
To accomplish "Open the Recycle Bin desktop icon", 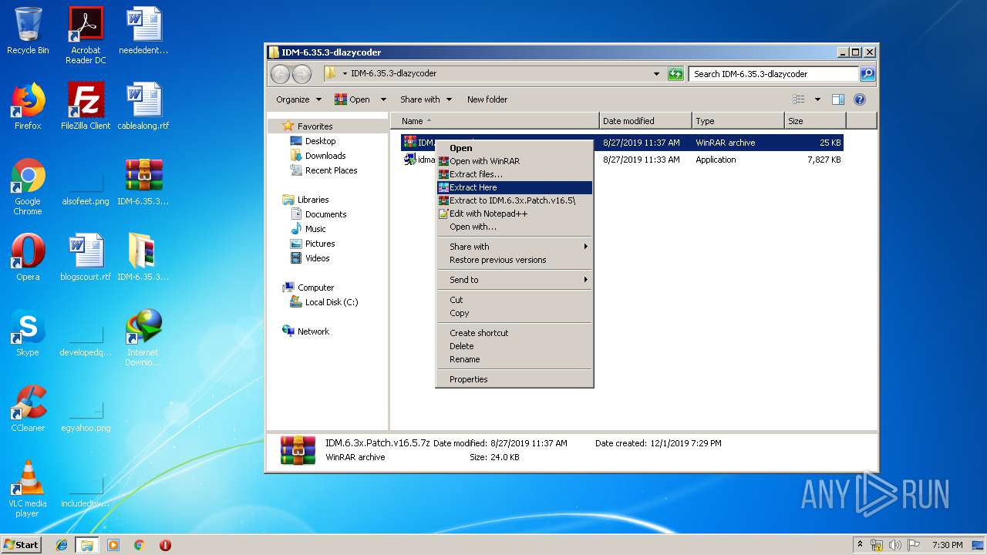I will 28,31.
